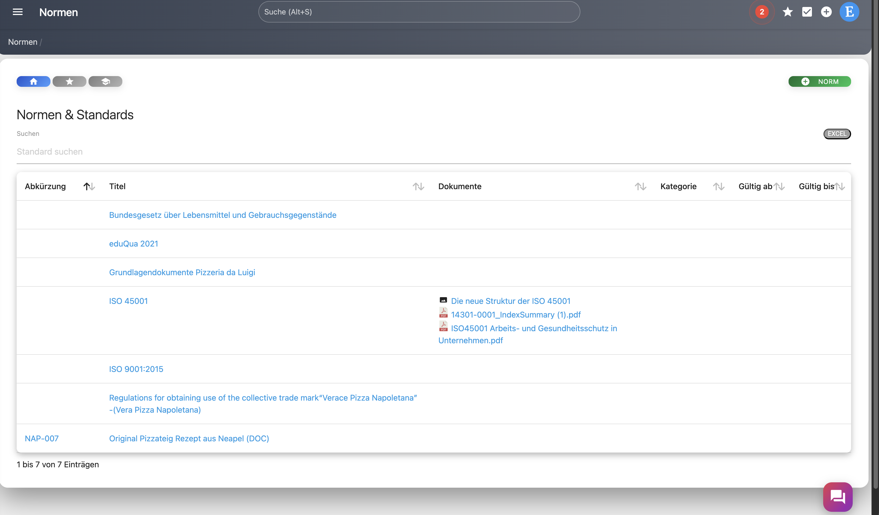Export the table with EXCEL button
The height and width of the screenshot is (515, 879).
click(837, 134)
